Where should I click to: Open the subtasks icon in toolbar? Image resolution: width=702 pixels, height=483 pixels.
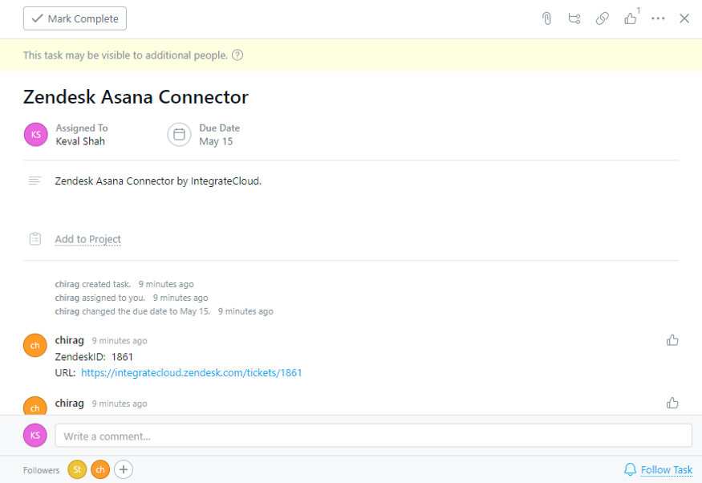pos(574,18)
